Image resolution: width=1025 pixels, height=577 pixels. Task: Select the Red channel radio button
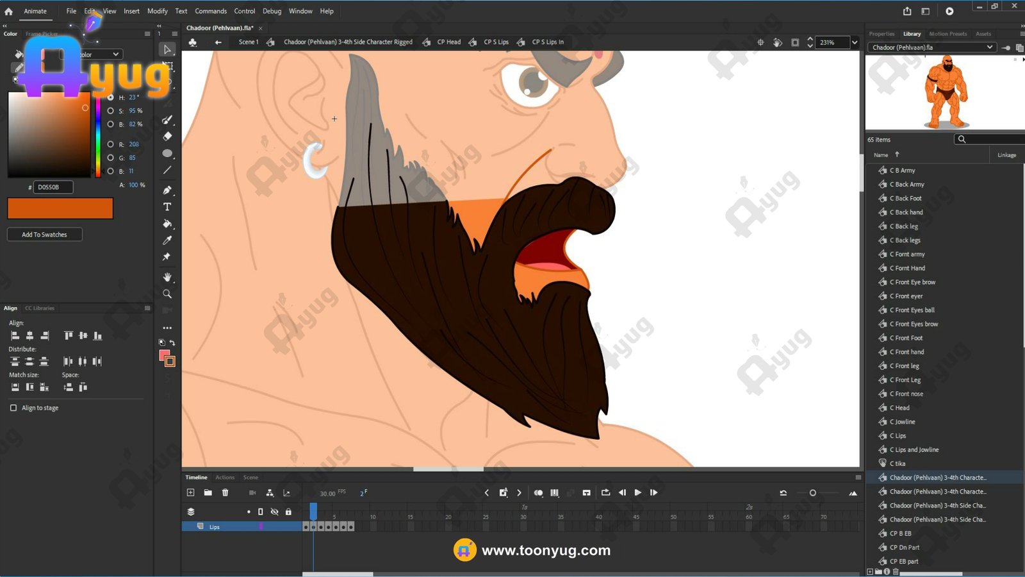click(x=110, y=144)
